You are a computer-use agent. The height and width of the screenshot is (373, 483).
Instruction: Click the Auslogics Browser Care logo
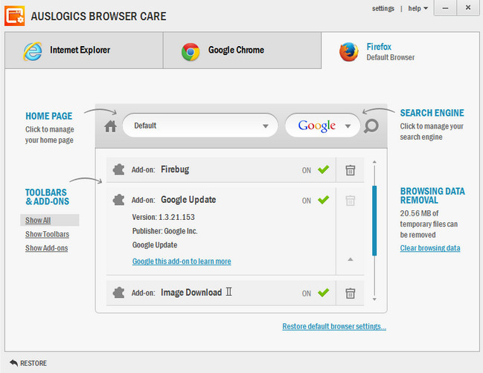tap(16, 16)
